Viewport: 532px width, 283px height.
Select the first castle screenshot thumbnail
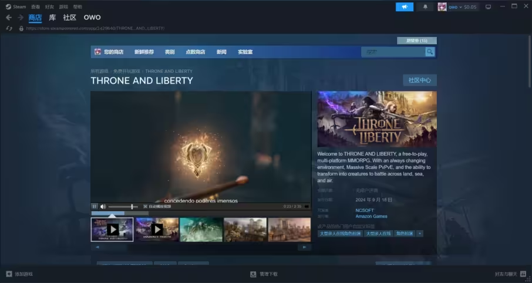pos(245,230)
